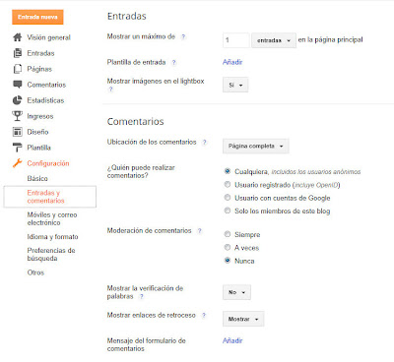The height and width of the screenshot is (362, 394).
Task: Open the Estadísticas section
Action: [x=45, y=100]
